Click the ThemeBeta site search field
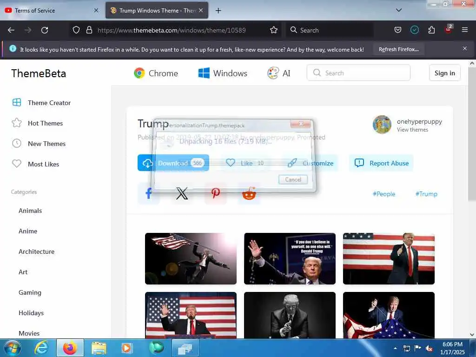 [x=358, y=73]
